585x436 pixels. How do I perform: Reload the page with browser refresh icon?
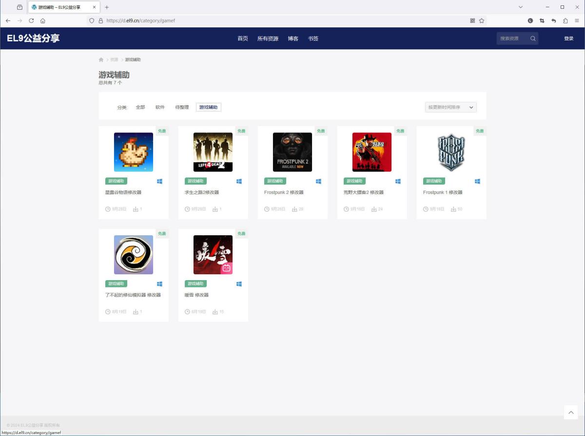31,20
